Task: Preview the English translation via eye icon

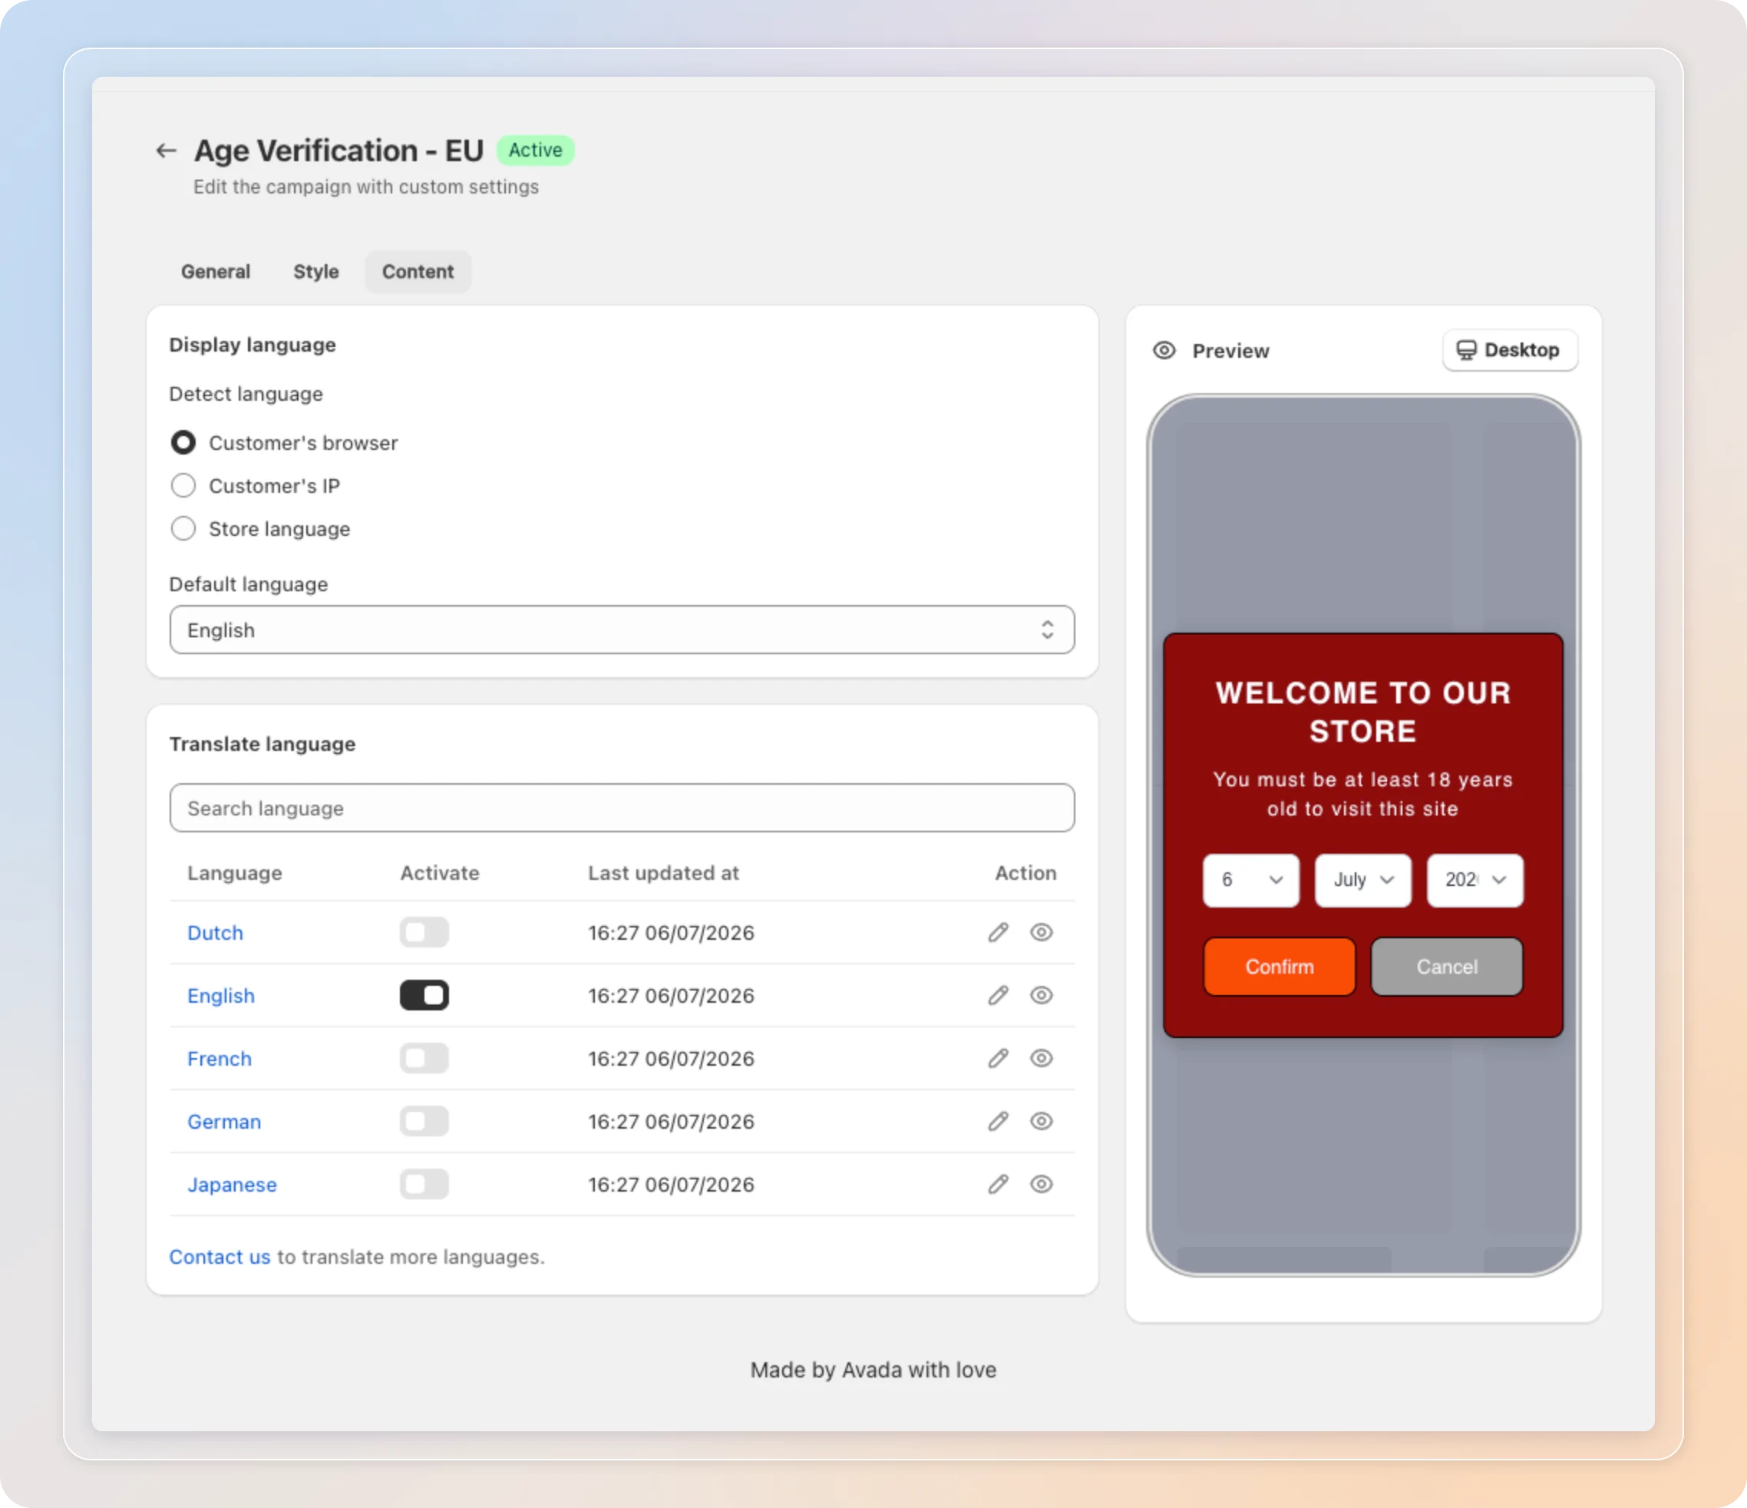Action: pyautogui.click(x=1042, y=995)
